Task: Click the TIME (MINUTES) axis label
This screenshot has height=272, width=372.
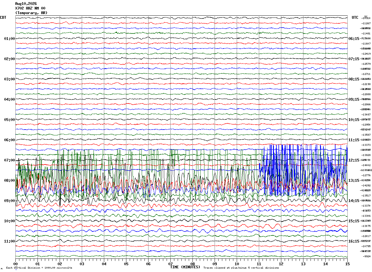Action: point(185,267)
